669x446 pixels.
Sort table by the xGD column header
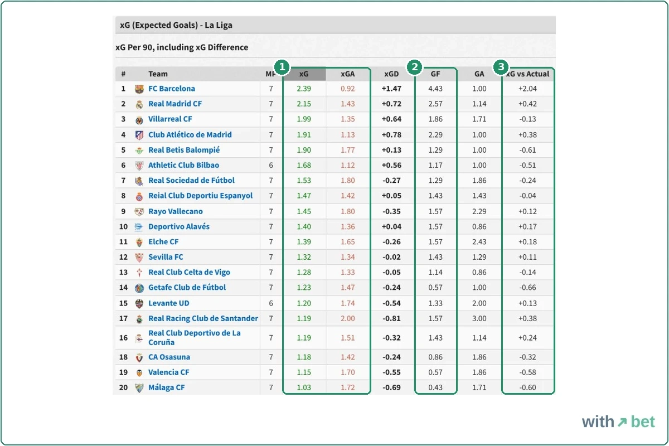391,74
